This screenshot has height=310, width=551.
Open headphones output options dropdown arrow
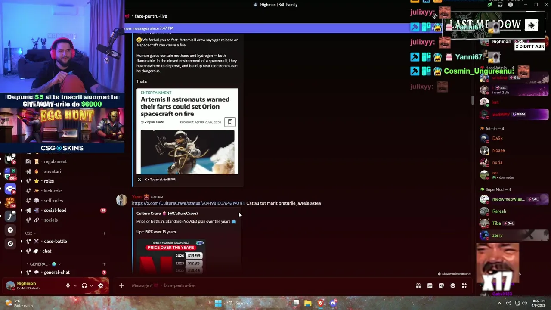(91, 285)
